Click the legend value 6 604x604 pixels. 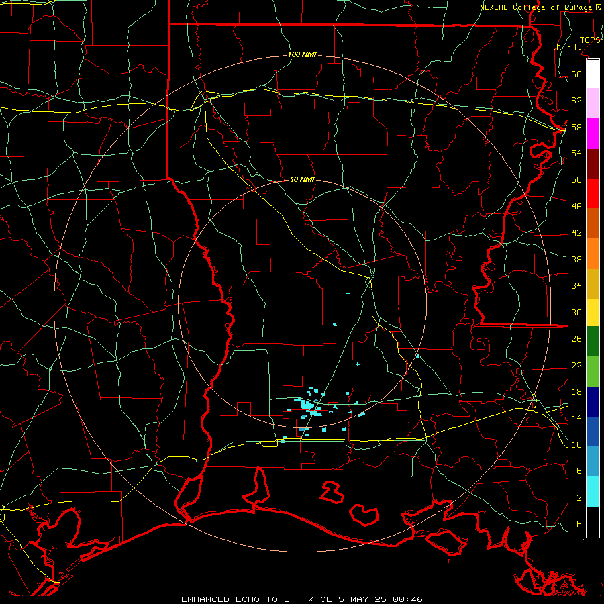click(x=578, y=471)
